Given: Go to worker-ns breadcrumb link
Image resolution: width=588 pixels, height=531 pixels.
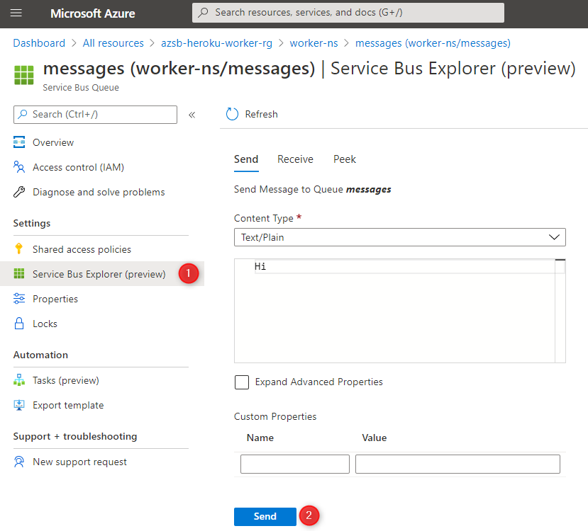Looking at the screenshot, I should click(x=313, y=43).
